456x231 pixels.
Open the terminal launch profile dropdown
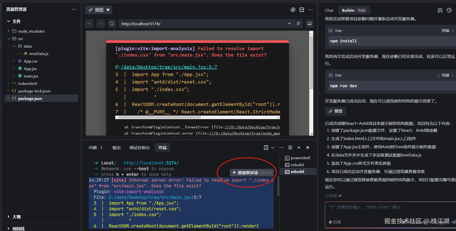pos(273,148)
